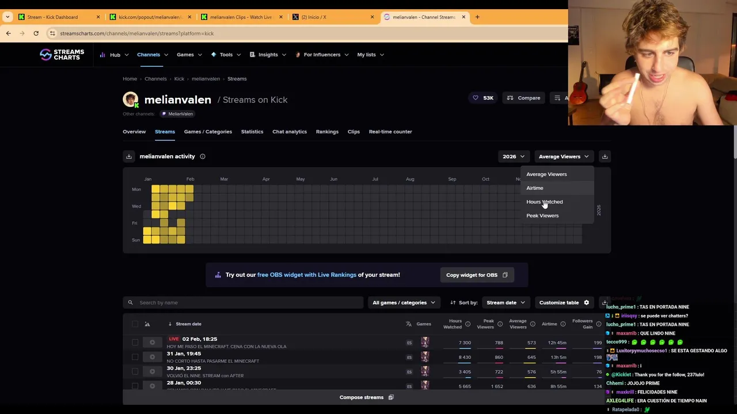Click export icon right of Average Viewers dropdown

click(x=605, y=156)
